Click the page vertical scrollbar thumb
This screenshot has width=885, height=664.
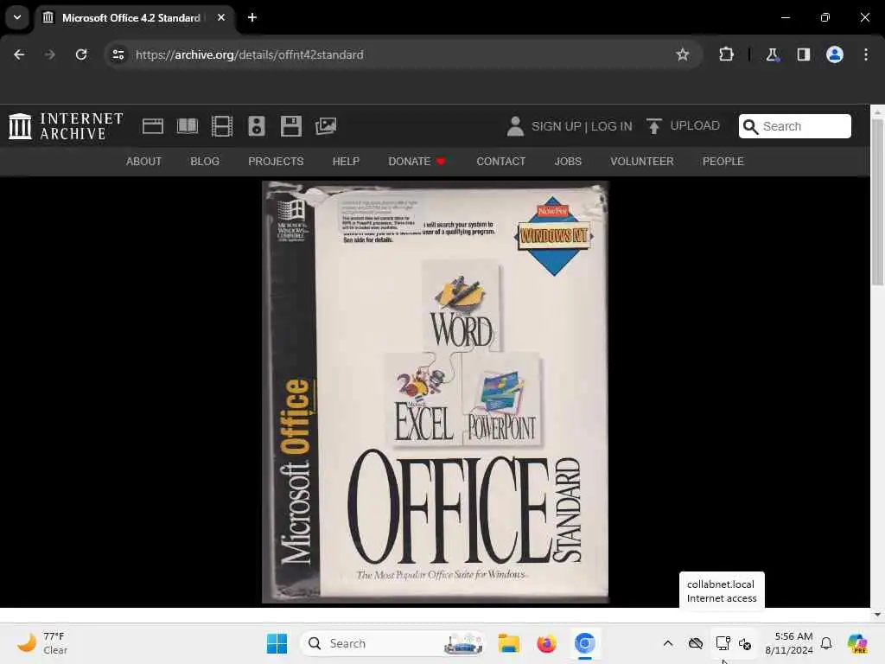pos(877,202)
